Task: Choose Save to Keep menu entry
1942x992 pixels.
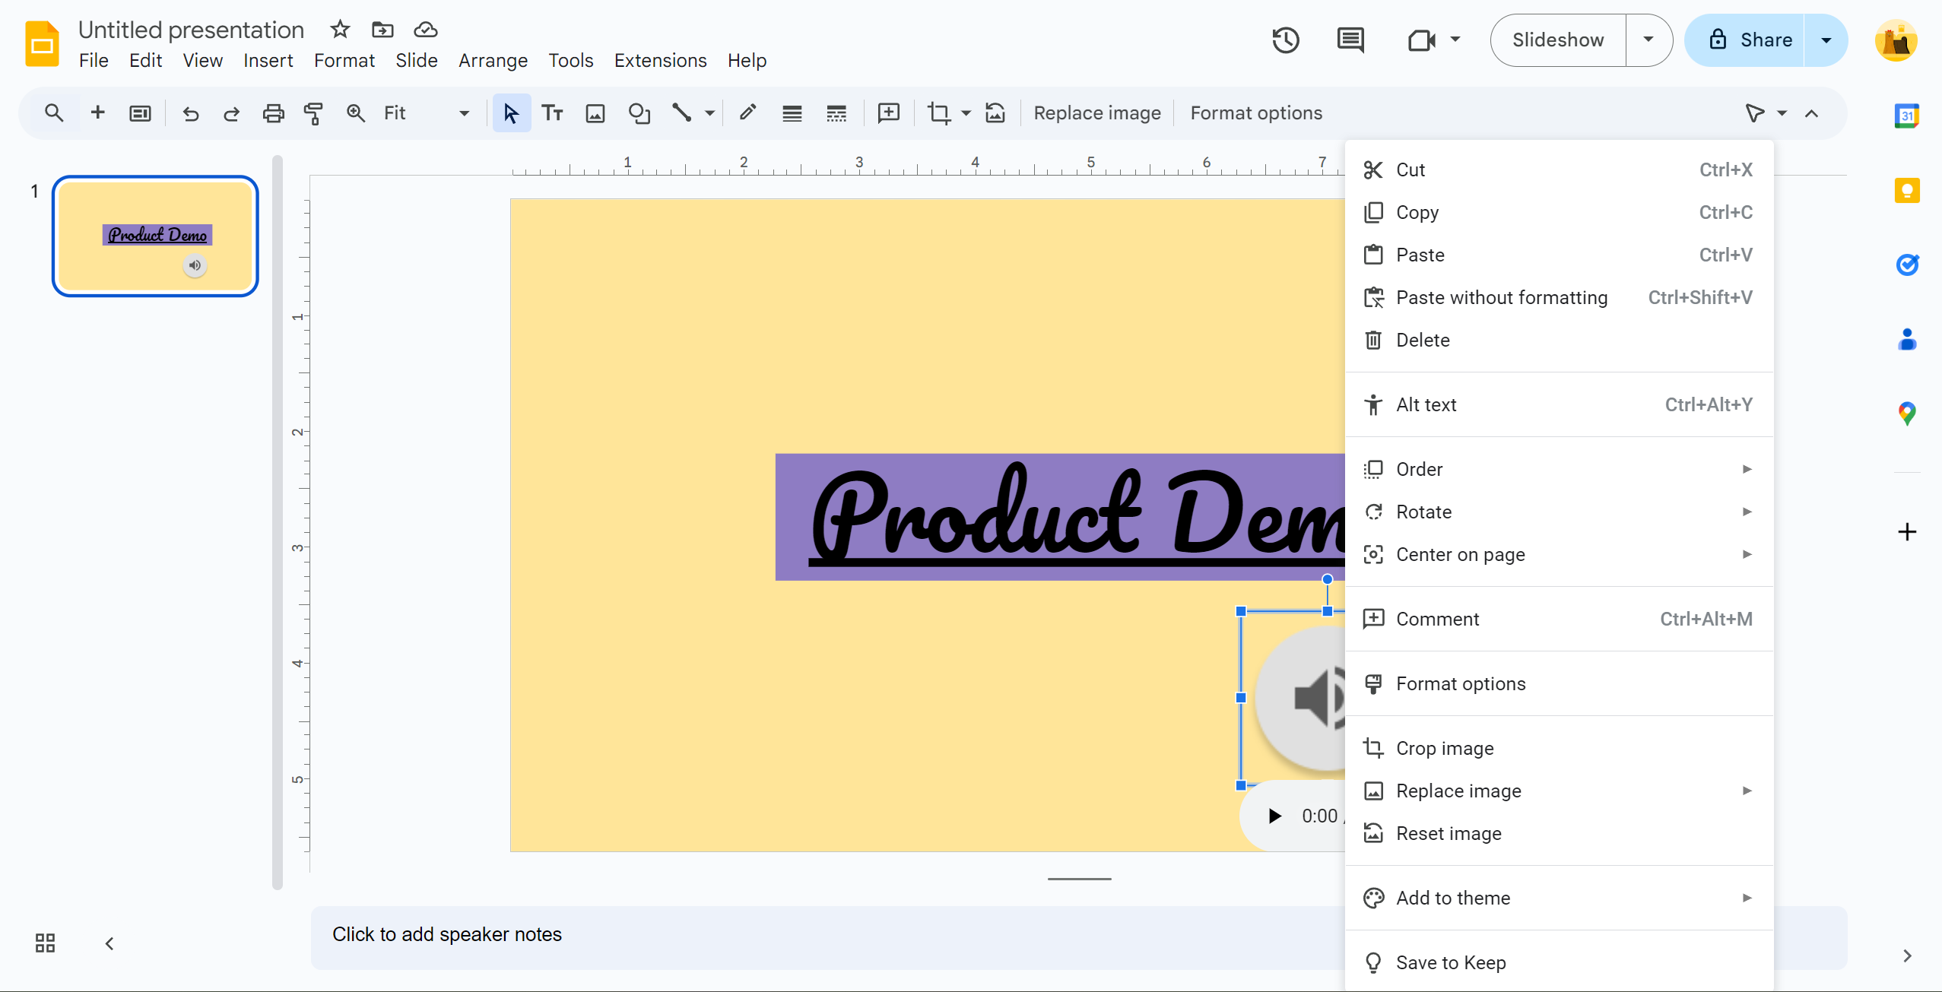Action: (x=1559, y=962)
